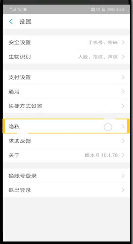Click chevron on the 支付设置 row
The width and height of the screenshot is (133, 244).
[x=123, y=77]
